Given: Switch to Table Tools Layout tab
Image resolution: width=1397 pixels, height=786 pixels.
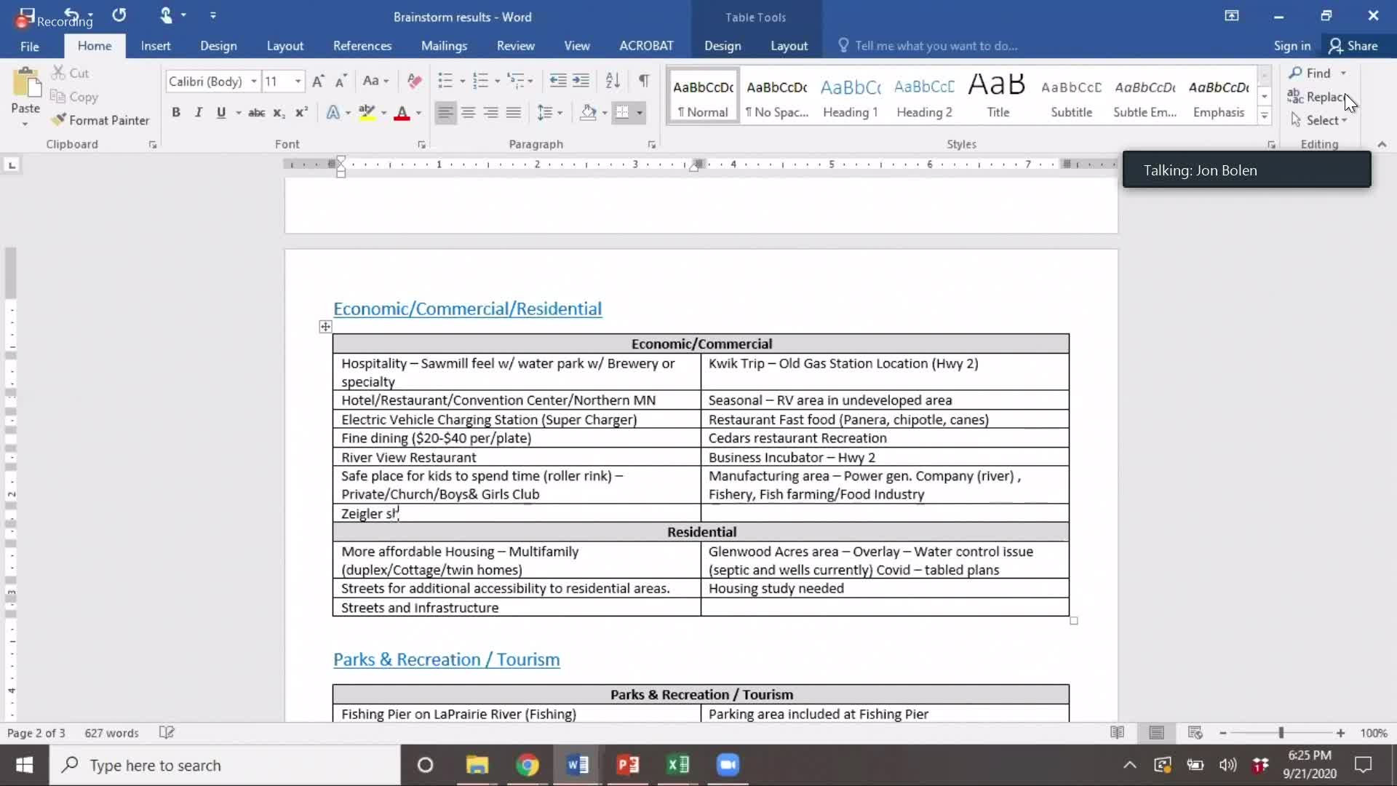Looking at the screenshot, I should pyautogui.click(x=789, y=46).
